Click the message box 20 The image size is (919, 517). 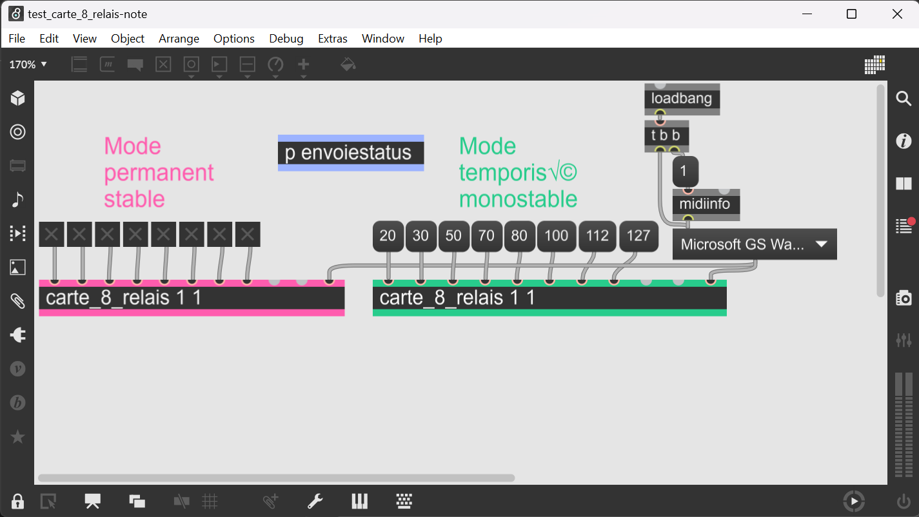pyautogui.click(x=388, y=236)
